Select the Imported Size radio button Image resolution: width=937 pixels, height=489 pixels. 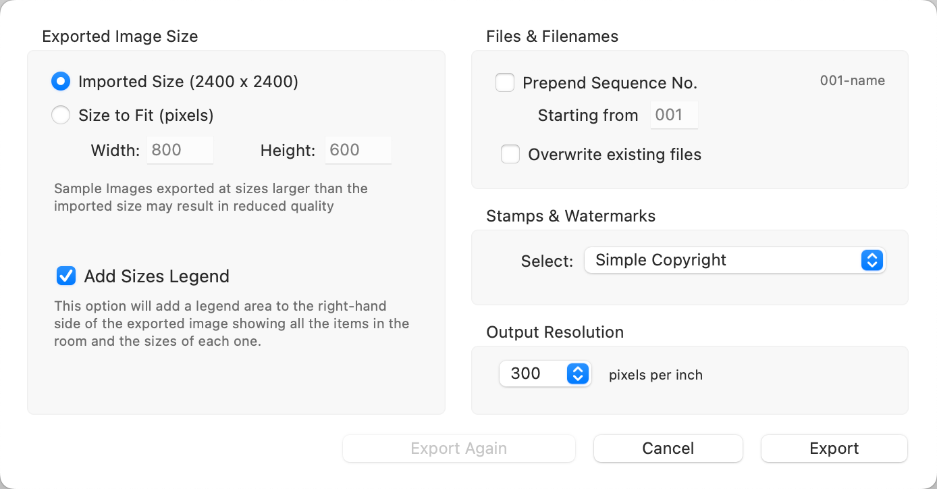[x=61, y=82]
